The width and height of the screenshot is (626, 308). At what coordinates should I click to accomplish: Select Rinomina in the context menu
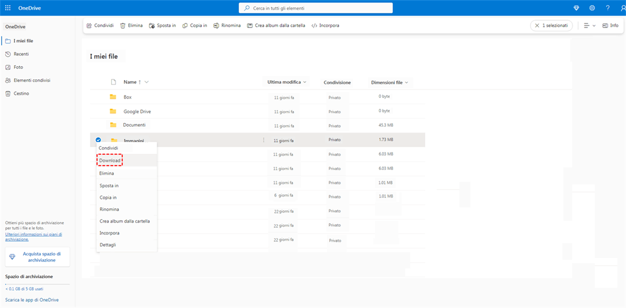tap(109, 210)
